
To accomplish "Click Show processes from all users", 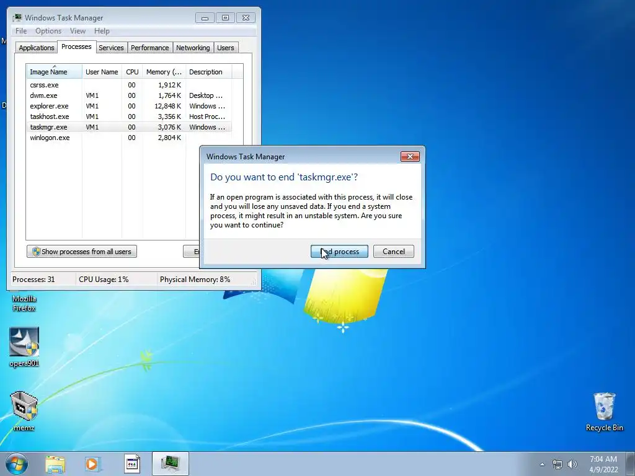I will pyautogui.click(x=82, y=252).
